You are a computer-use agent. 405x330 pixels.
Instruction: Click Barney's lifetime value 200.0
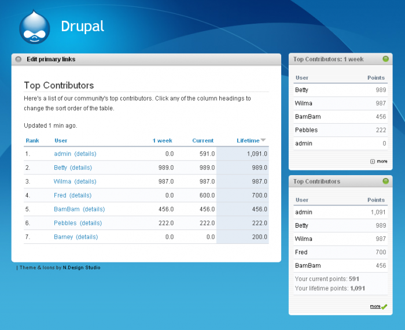(260, 237)
